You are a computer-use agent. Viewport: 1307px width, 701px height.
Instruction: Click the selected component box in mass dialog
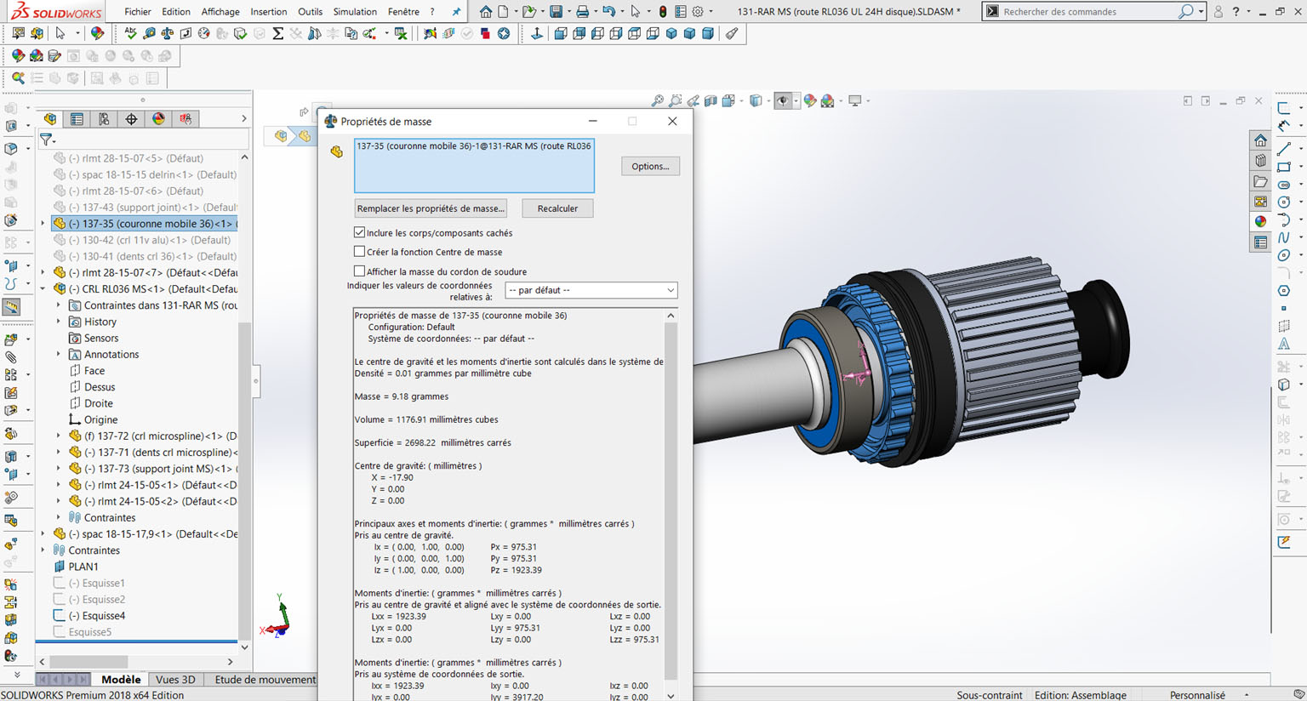(x=474, y=166)
